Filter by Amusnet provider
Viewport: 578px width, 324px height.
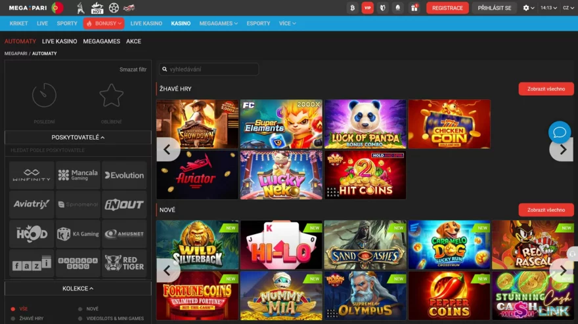pyautogui.click(x=124, y=233)
